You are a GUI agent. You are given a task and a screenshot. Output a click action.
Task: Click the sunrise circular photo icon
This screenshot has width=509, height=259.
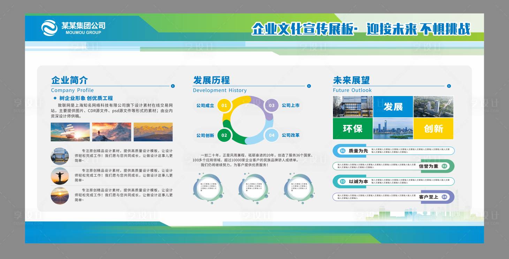(x=60, y=196)
